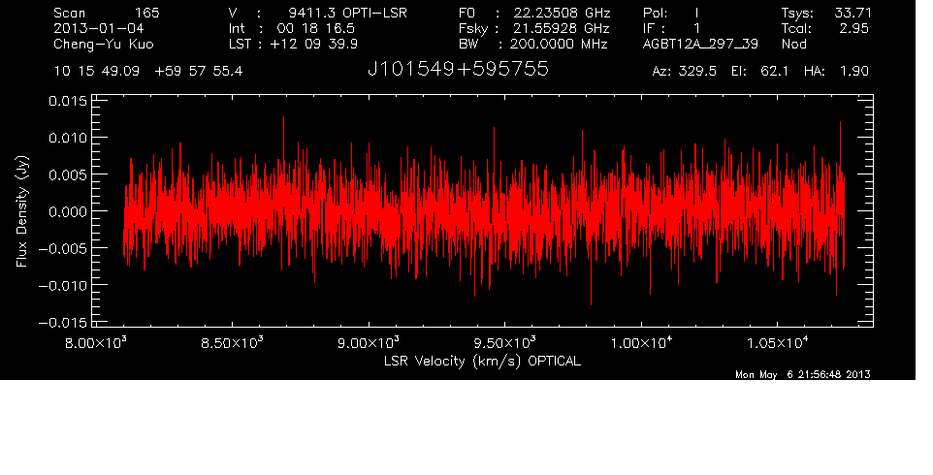Viewport: 933px width, 475px height.
Task: Click the Nod procedure label
Action: [x=793, y=44]
